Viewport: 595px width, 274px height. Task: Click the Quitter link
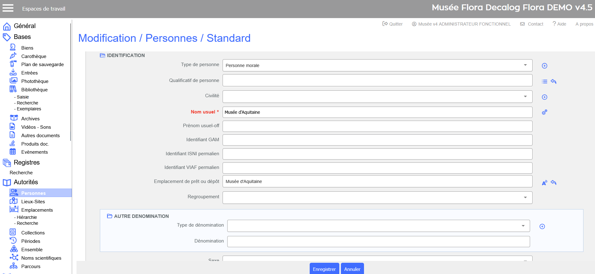(x=393, y=24)
